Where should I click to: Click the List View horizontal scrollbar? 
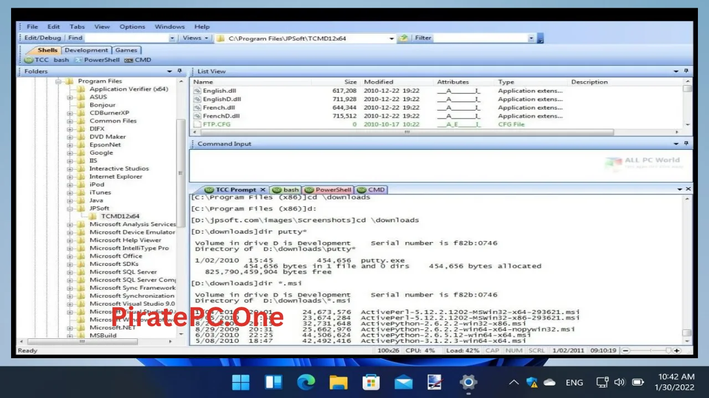(x=407, y=133)
